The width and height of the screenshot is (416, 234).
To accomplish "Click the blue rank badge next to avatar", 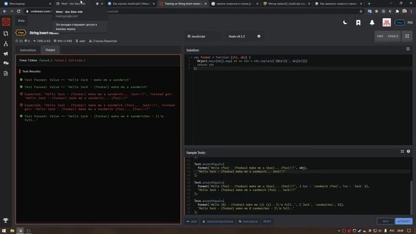I will (399, 23).
